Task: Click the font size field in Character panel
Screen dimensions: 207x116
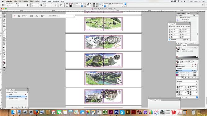Action: click(x=183, y=87)
